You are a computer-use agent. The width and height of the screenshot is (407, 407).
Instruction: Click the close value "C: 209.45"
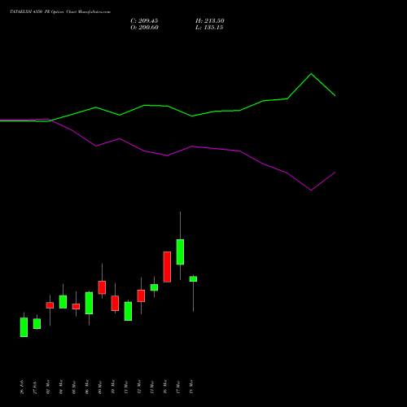coord(144,21)
